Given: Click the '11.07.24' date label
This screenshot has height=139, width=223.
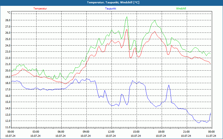Looking at the screenshot, I should tap(211, 136).
